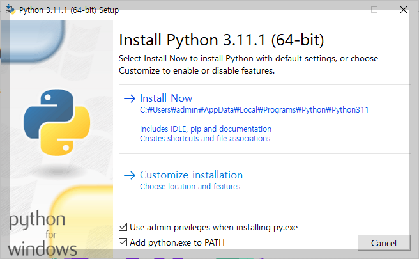The image size is (419, 259).
Task: Toggle Use admin privileges when installing py.exe
Action: coord(123,227)
